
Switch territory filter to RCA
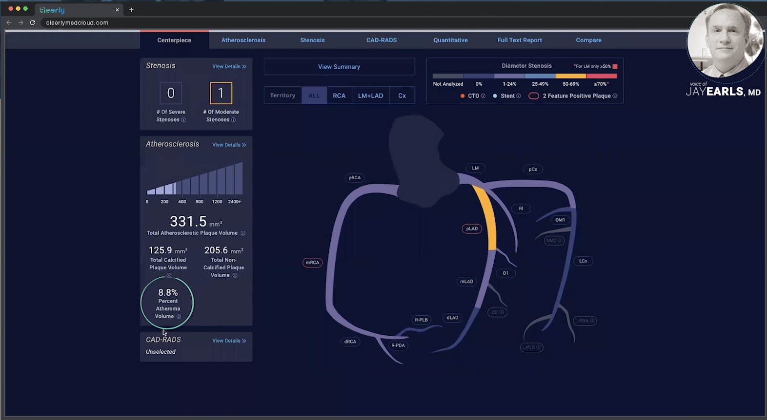(339, 95)
